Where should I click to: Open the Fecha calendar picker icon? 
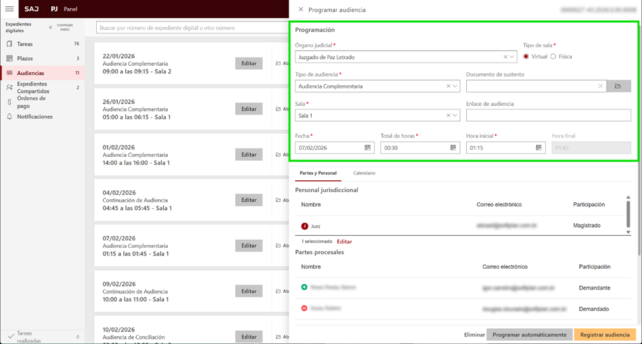click(367, 147)
